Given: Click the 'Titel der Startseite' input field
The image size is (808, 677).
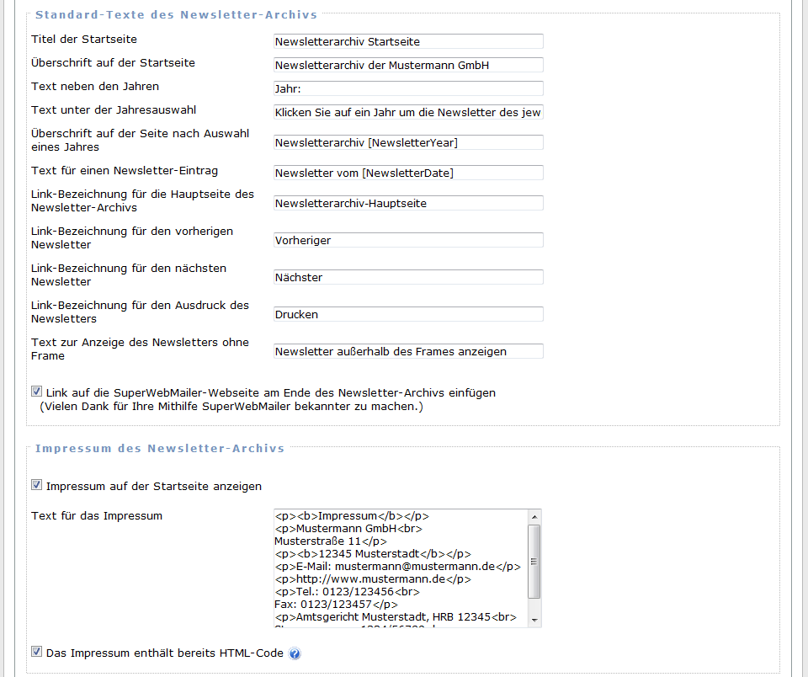Looking at the screenshot, I should coord(408,41).
